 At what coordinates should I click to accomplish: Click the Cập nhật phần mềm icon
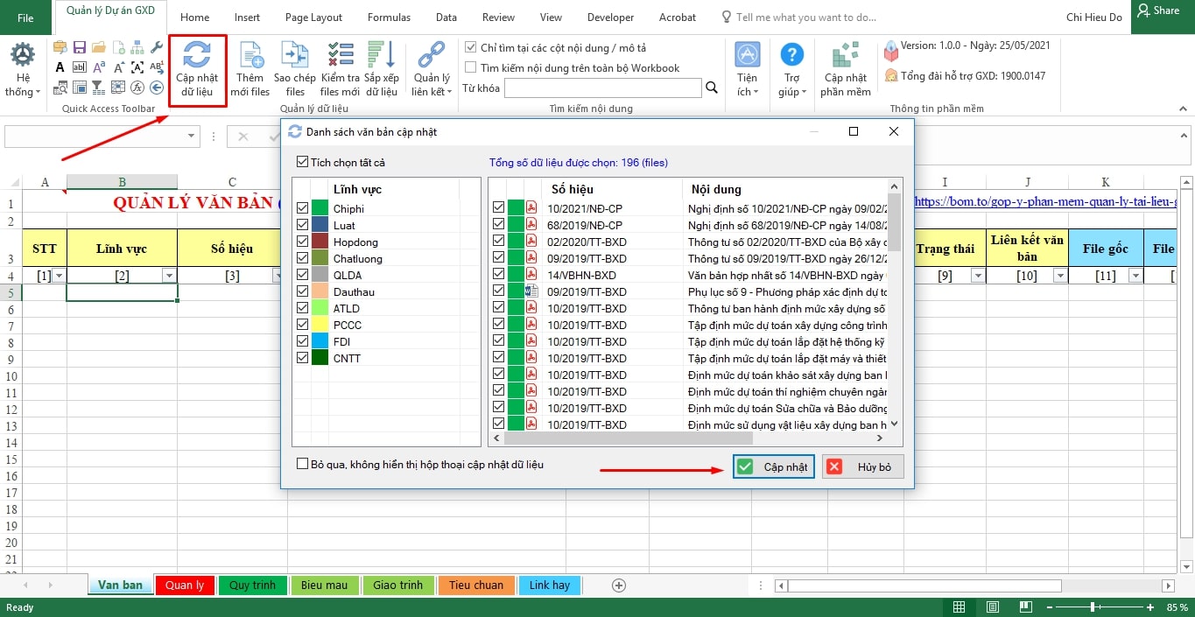point(845,56)
